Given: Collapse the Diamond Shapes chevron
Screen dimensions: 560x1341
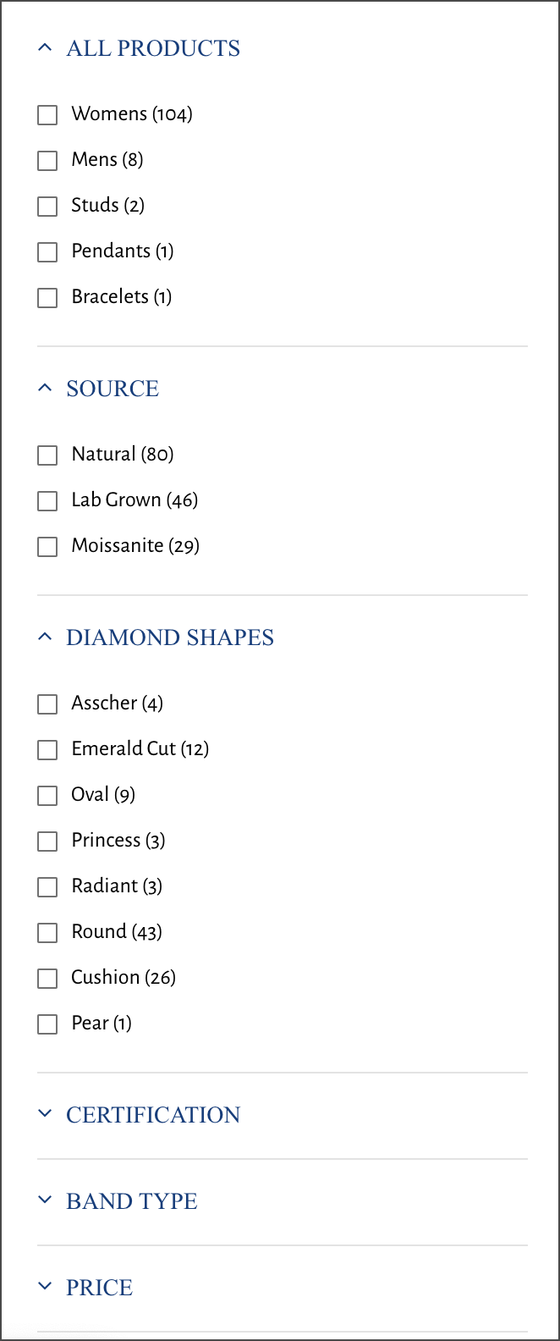Looking at the screenshot, I should pyautogui.click(x=46, y=637).
